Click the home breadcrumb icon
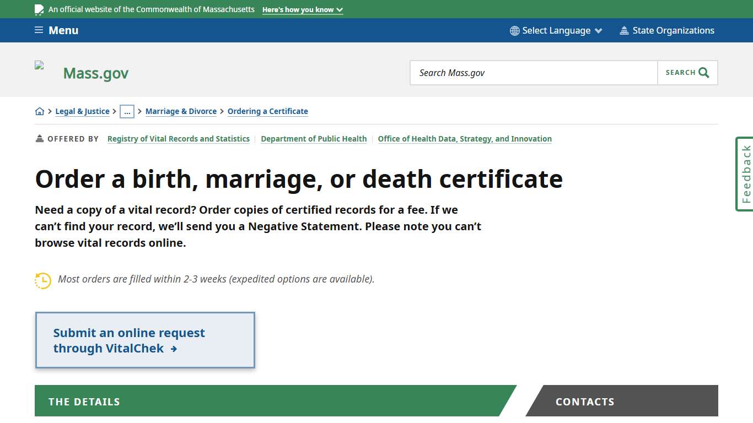Image resolution: width=753 pixels, height=423 pixels. click(x=40, y=111)
